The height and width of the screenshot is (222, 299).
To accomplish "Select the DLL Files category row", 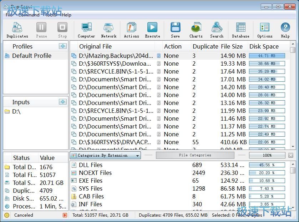I will (x=91, y=165).
